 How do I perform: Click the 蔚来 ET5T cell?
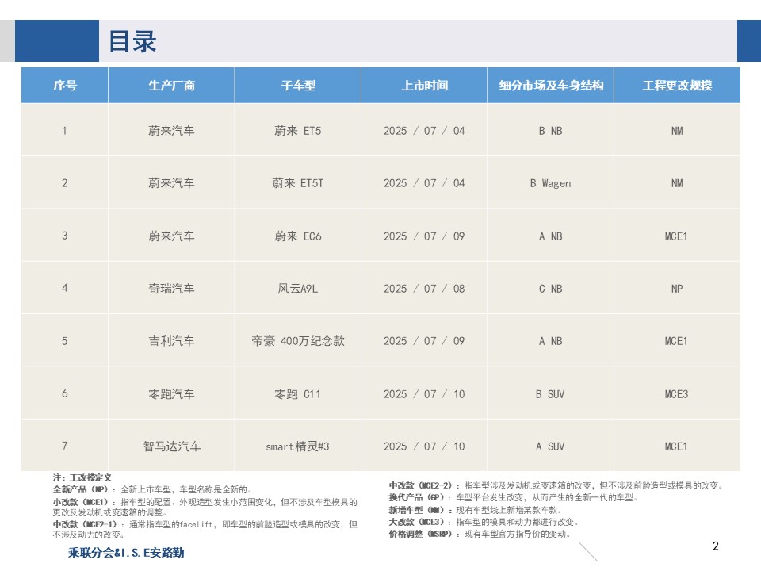click(297, 183)
